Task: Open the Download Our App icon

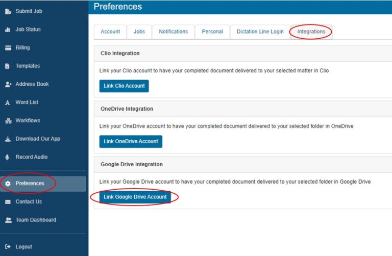Action: (8, 139)
